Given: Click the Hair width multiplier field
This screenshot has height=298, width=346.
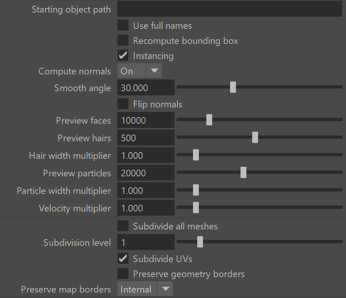Looking at the screenshot, I should pyautogui.click(x=146, y=155).
